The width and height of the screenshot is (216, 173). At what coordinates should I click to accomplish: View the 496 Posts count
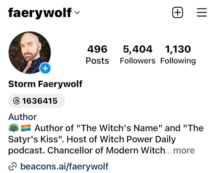[97, 55]
